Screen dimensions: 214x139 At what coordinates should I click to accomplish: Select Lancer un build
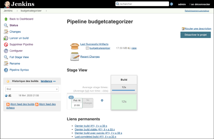click(x=19, y=38)
